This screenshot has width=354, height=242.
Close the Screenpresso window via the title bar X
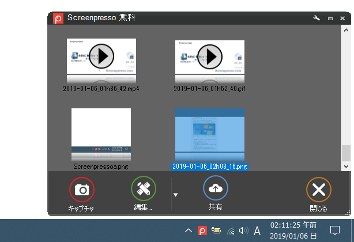[x=342, y=18]
